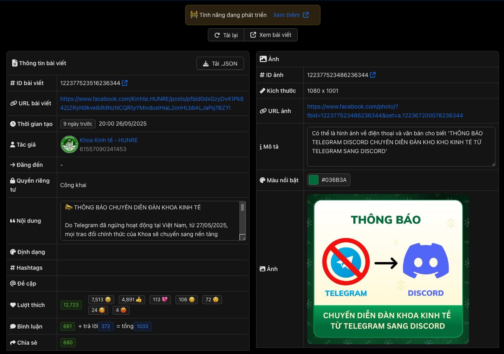Download post data with Tải .JSON
Image resolution: width=504 pixels, height=354 pixels.
pyautogui.click(x=220, y=64)
